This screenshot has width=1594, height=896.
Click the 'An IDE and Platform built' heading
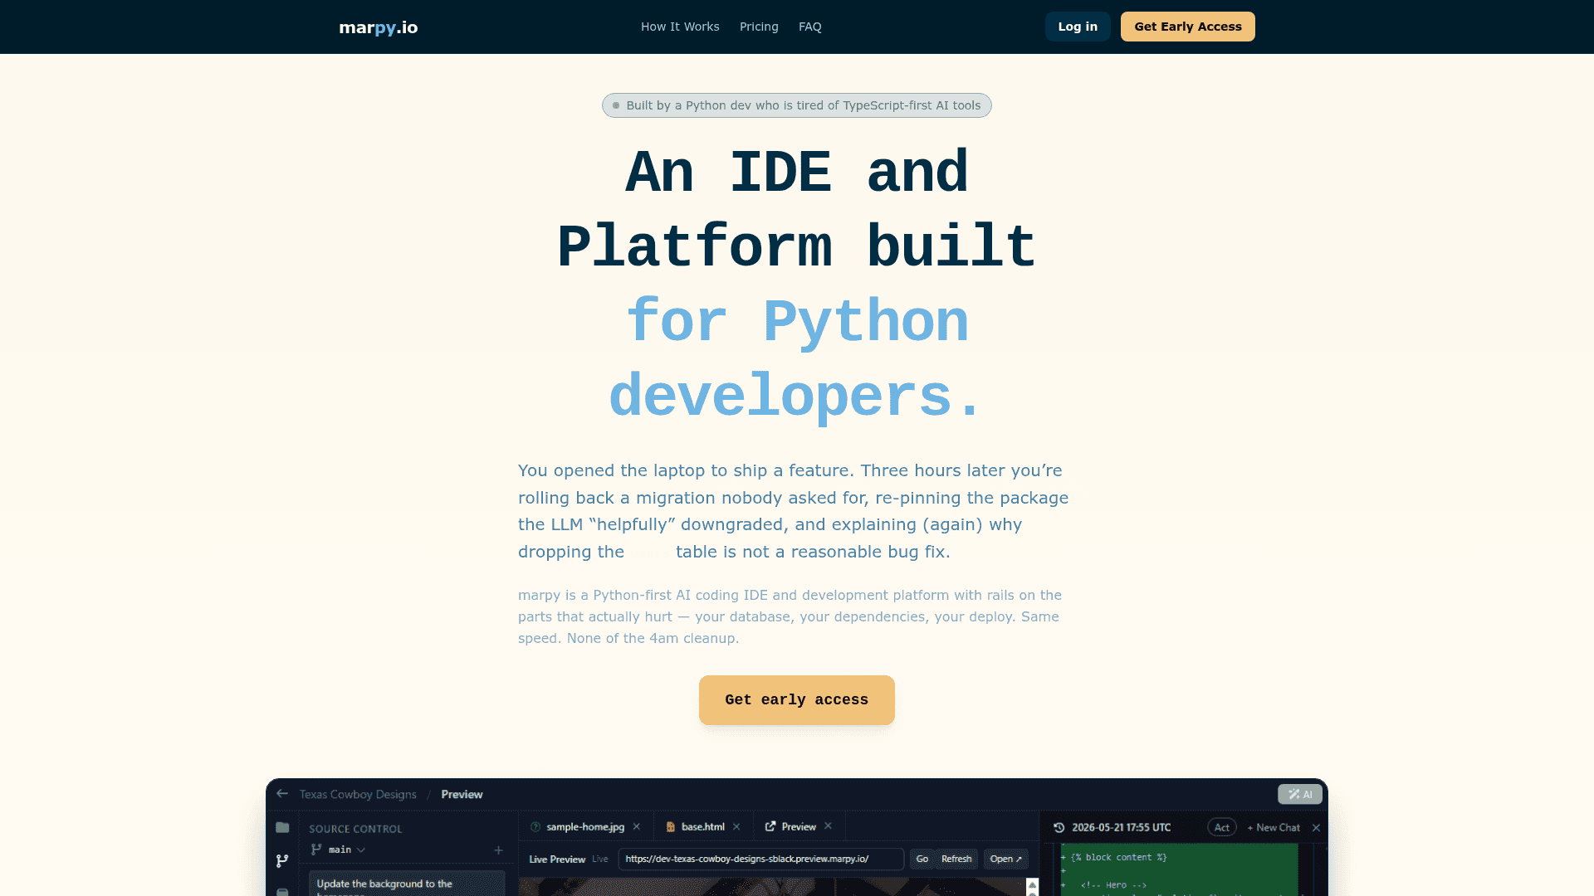[797, 210]
